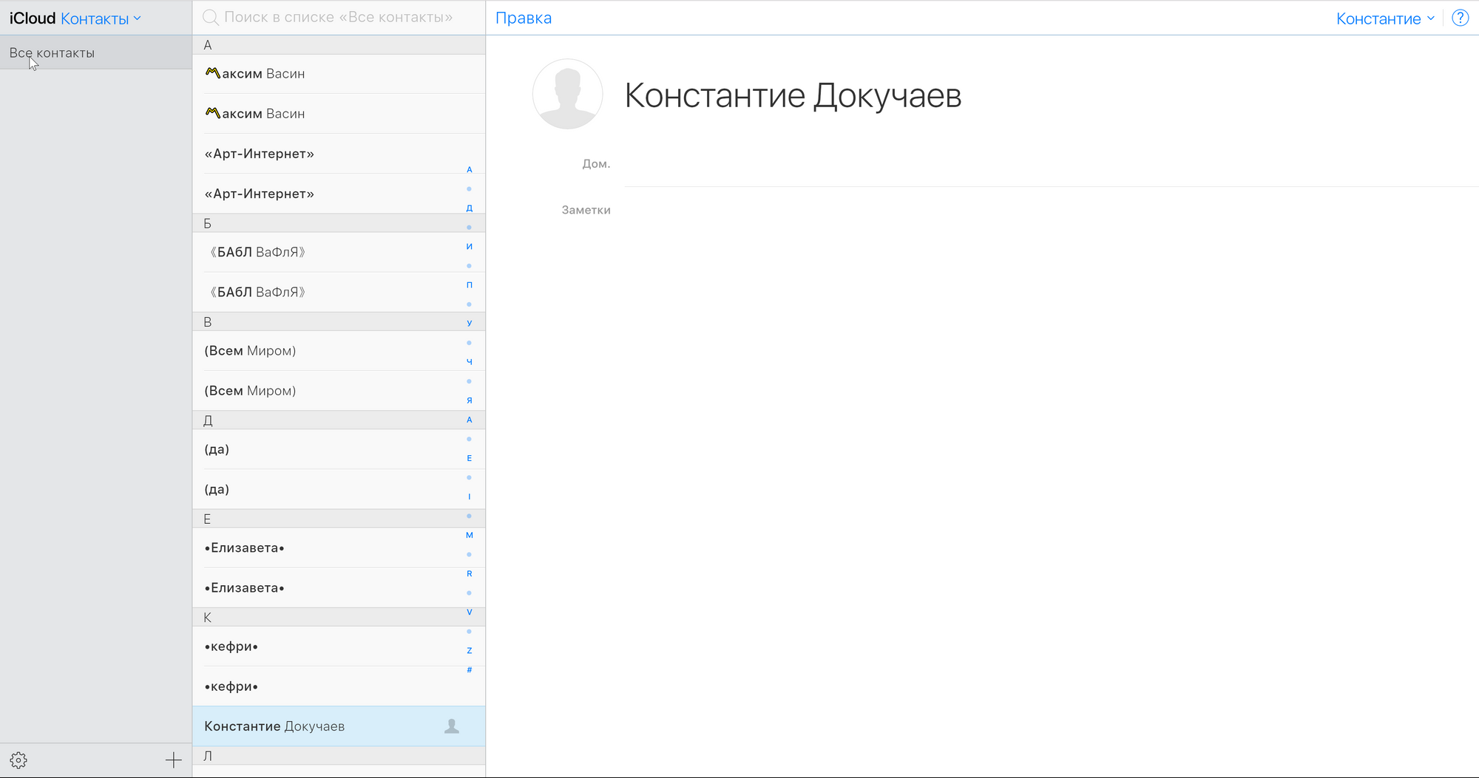Click the person icon in Константие Докучаев row

point(452,726)
